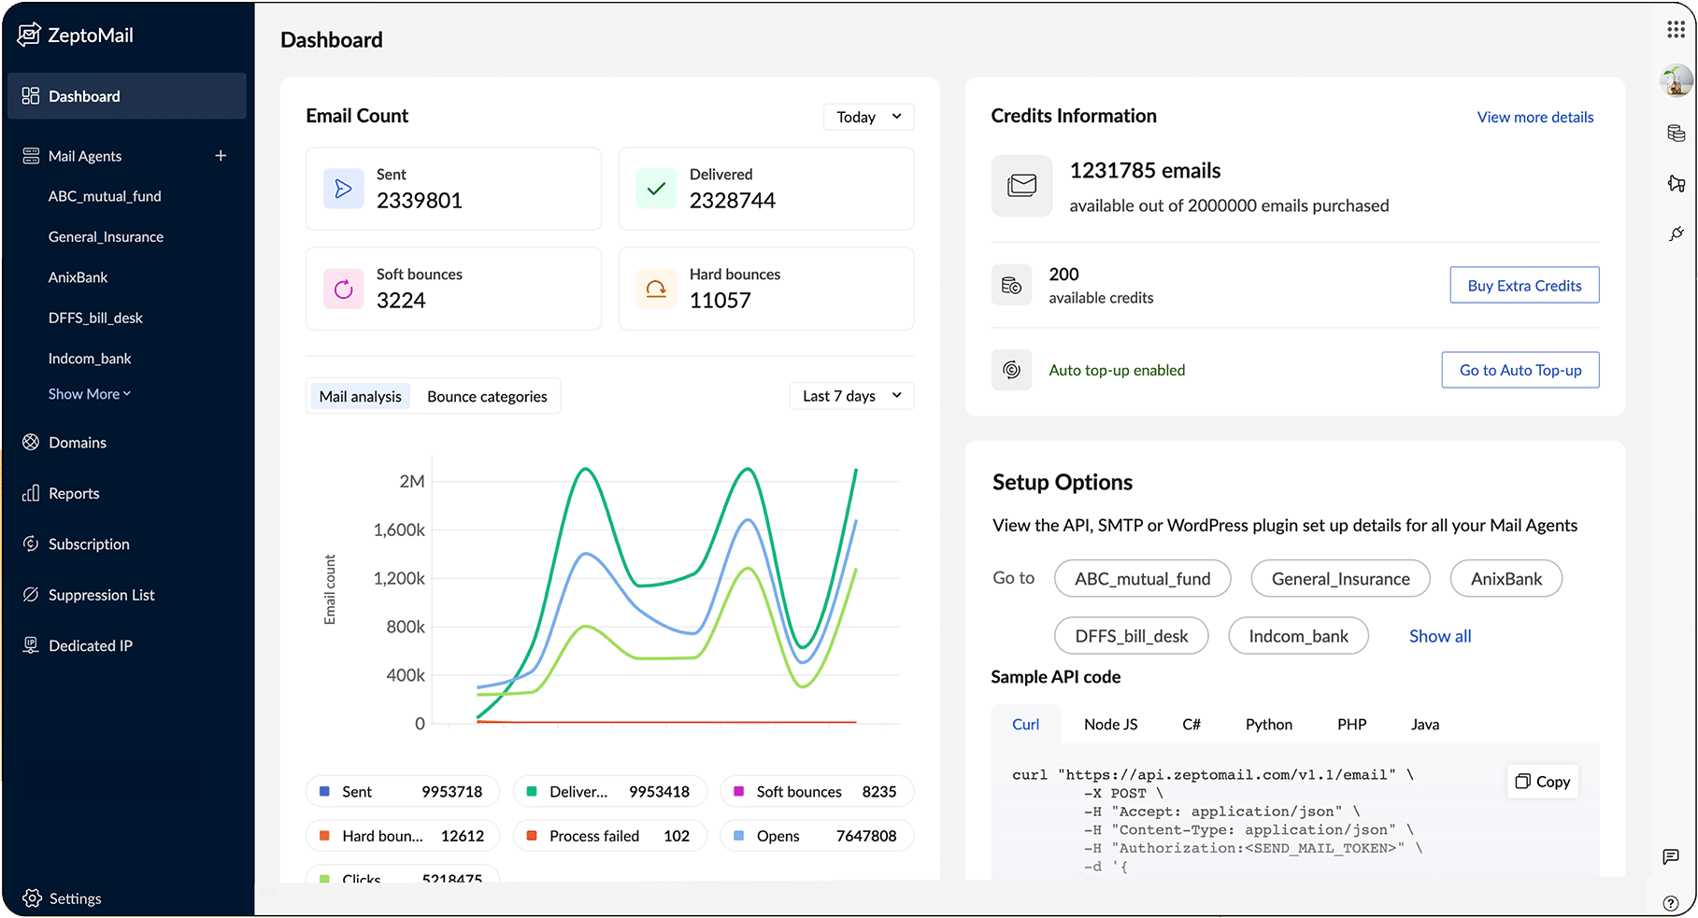Click the Dedicated IP icon
The height and width of the screenshot is (918, 1698).
click(x=31, y=645)
